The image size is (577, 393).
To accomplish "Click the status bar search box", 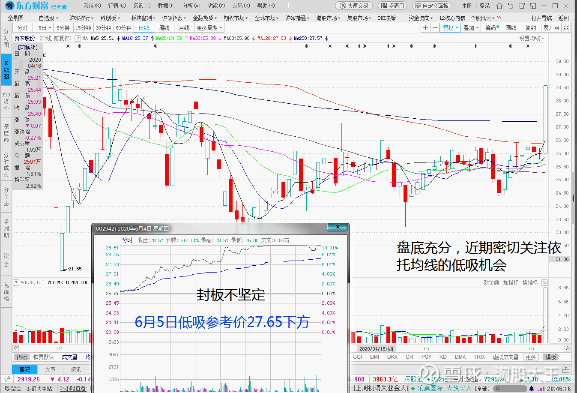I will coord(510,389).
